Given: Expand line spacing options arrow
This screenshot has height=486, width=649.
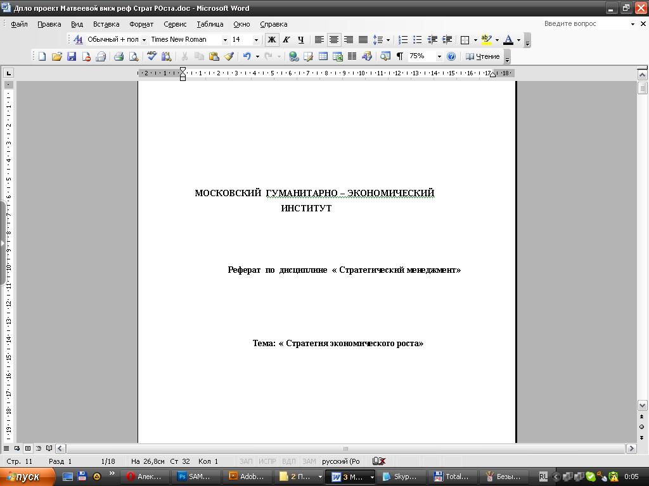Looking at the screenshot, I should coord(388,40).
